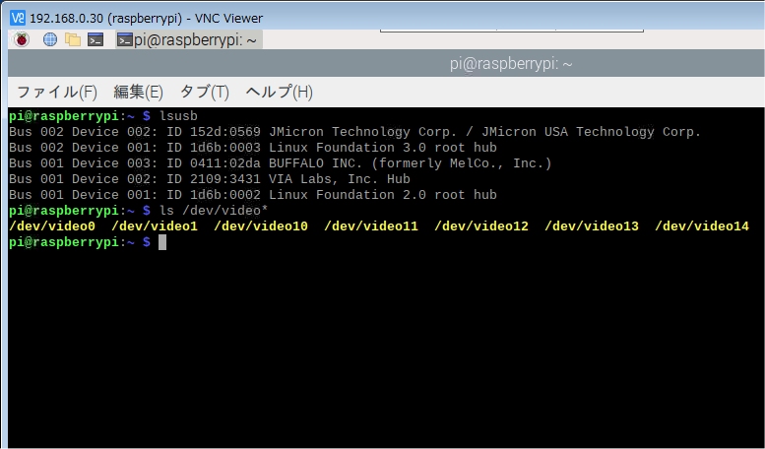
Task: Select the pi@raspberrypi taskbar window button
Action: 189,40
